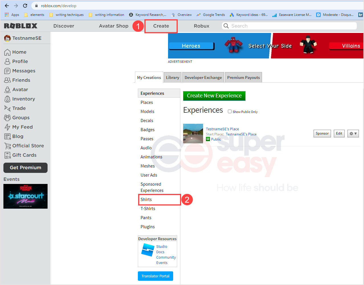
Task: Click the browser forward arrow
Action: (16, 6)
